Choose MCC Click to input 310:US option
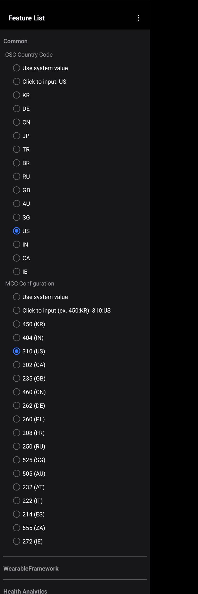Viewport: 198px width, 594px height. point(17,310)
